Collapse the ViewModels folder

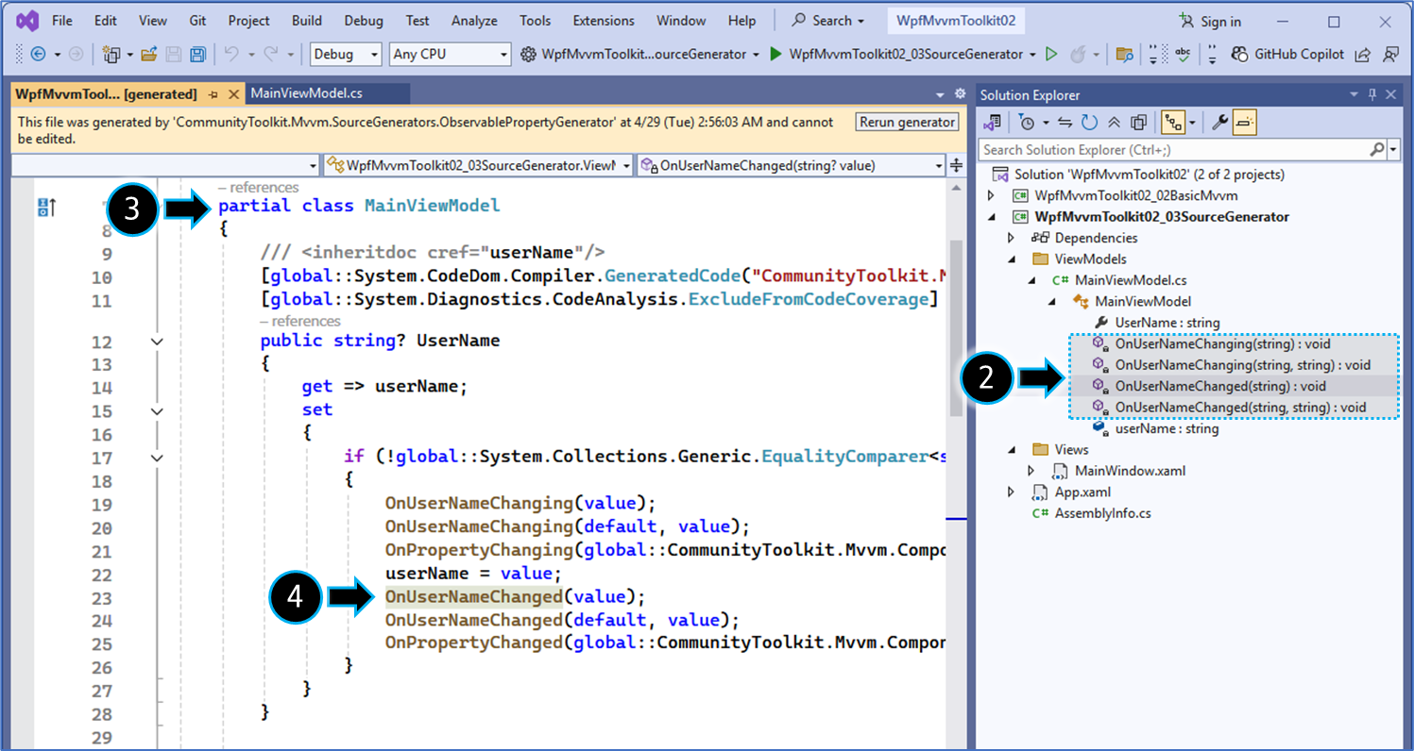(1012, 259)
